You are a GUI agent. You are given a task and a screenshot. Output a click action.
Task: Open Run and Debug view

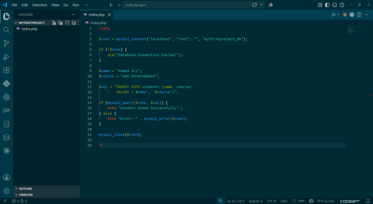(x=7, y=57)
